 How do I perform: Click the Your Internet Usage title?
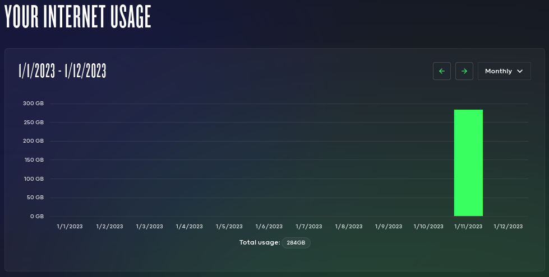click(78, 17)
